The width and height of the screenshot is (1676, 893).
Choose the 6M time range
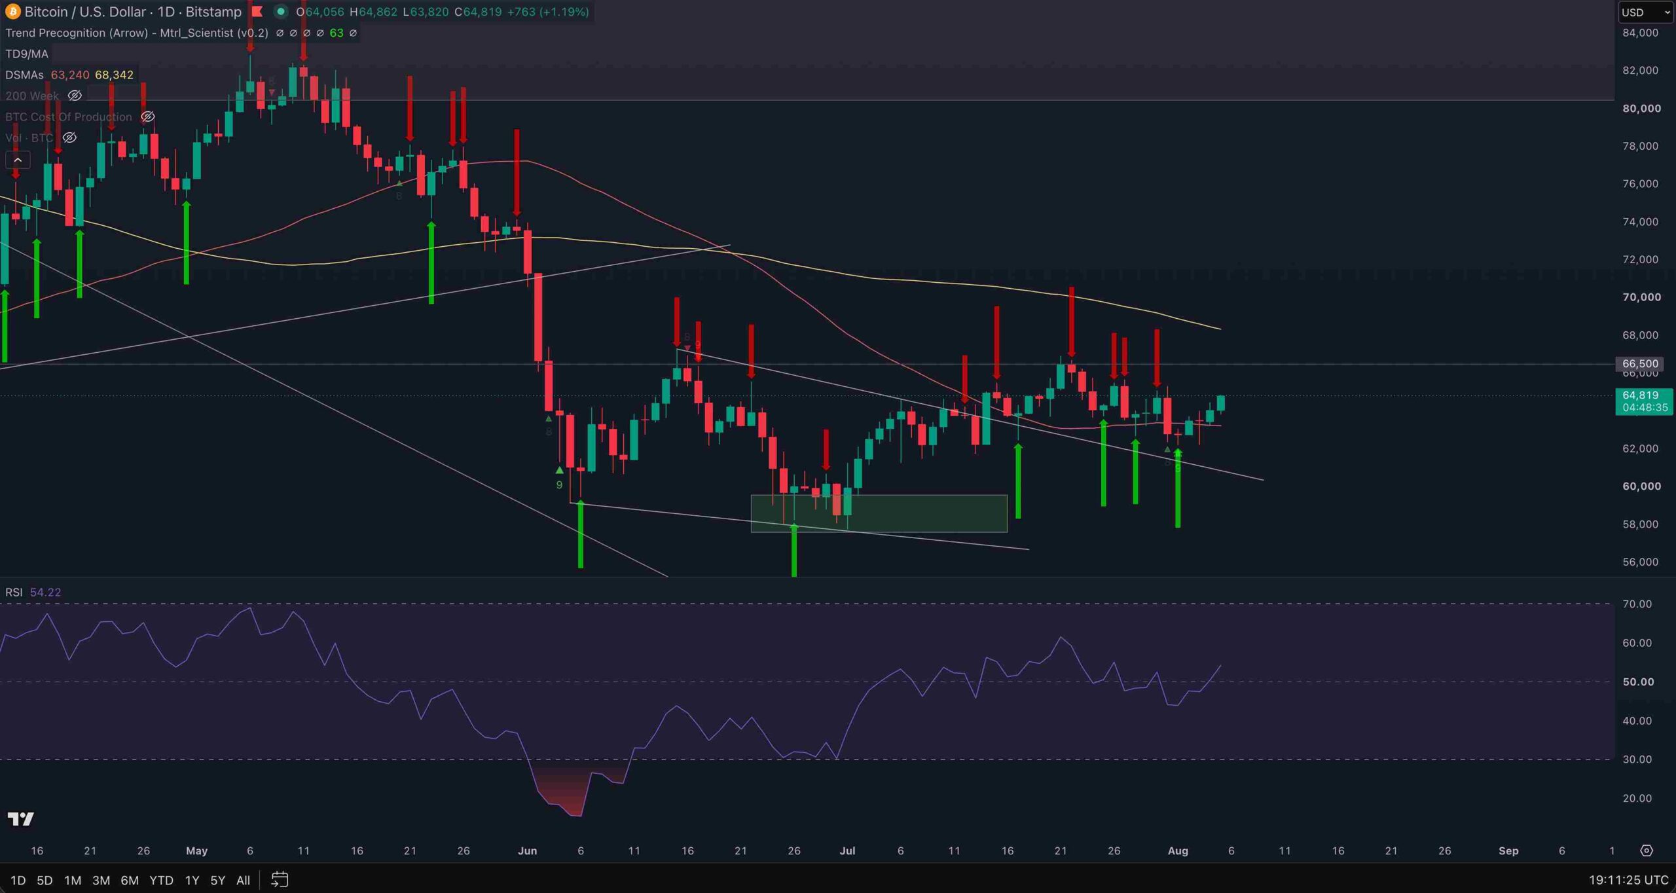(x=130, y=880)
